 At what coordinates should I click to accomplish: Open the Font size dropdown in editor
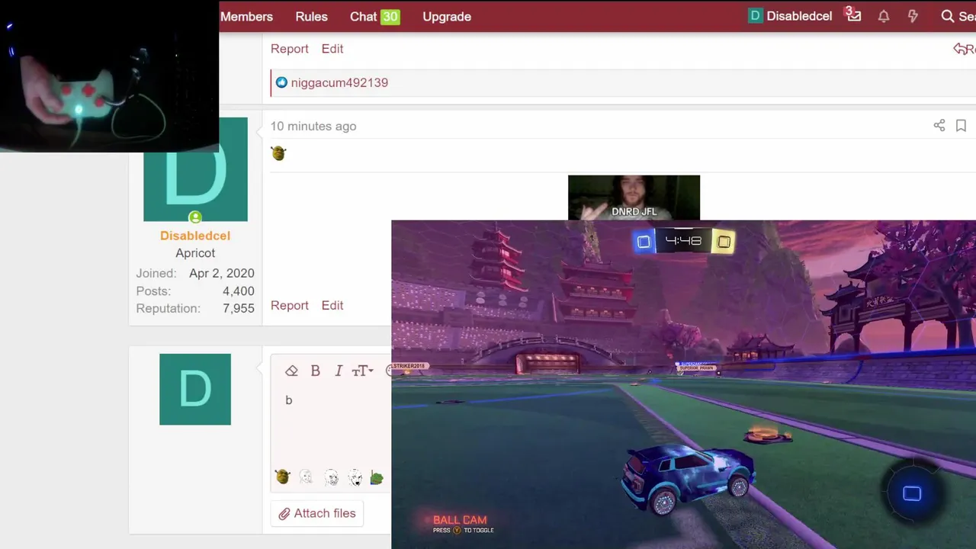(x=362, y=371)
